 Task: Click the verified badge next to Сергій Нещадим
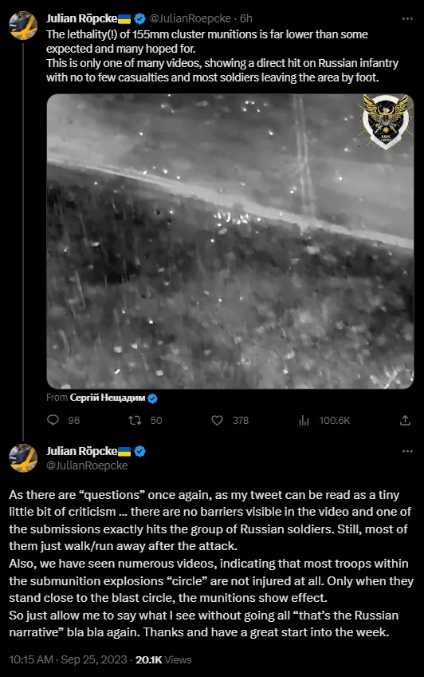tap(152, 398)
